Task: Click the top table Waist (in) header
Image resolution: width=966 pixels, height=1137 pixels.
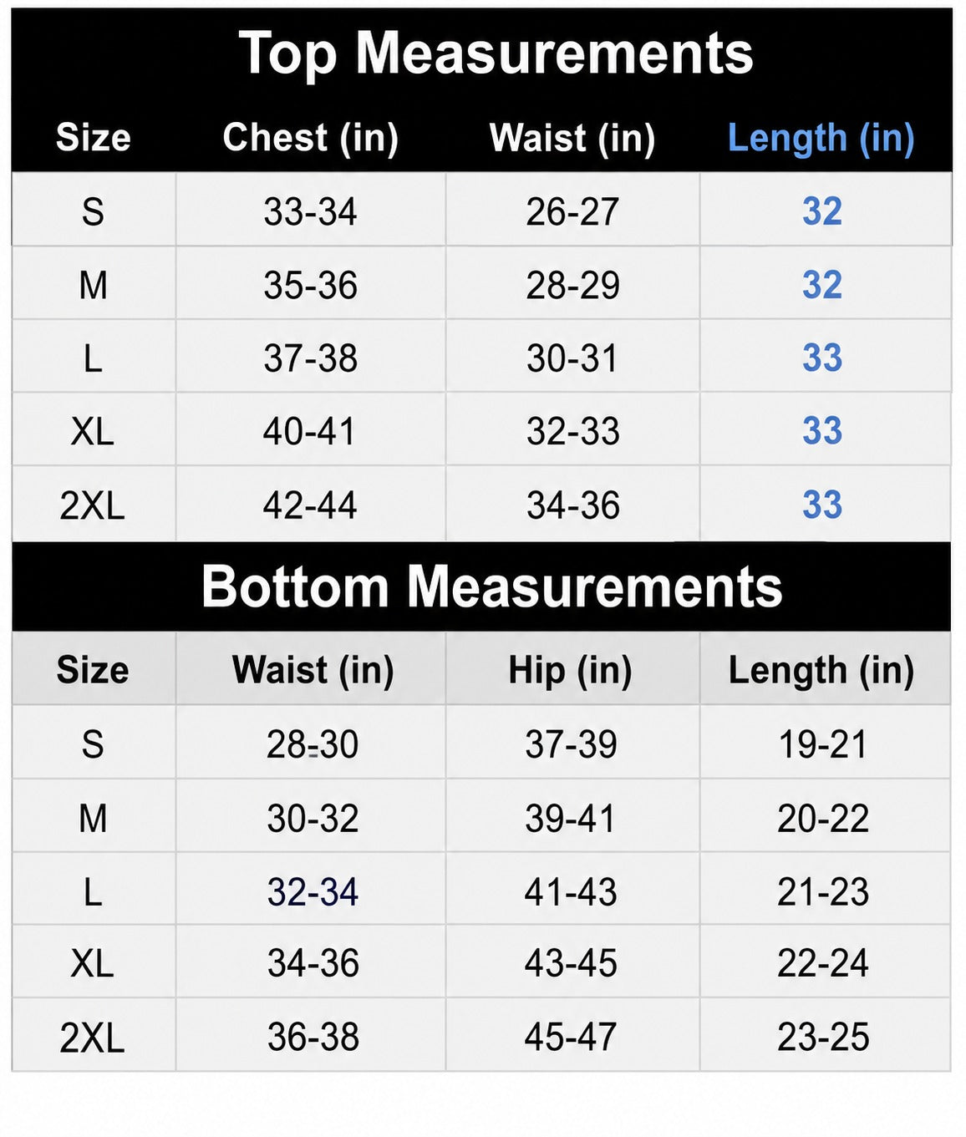Action: pyautogui.click(x=572, y=138)
